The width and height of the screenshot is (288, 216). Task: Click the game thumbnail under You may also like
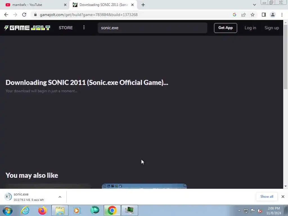[x=144, y=186]
